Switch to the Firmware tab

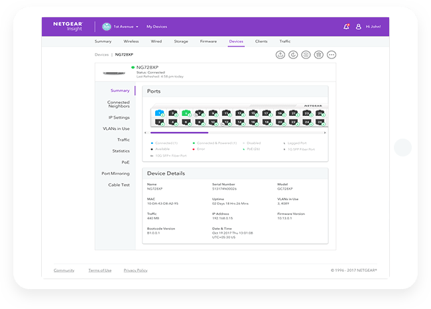coord(208,42)
